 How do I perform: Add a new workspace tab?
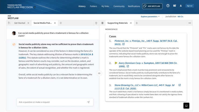click(137, 23)
